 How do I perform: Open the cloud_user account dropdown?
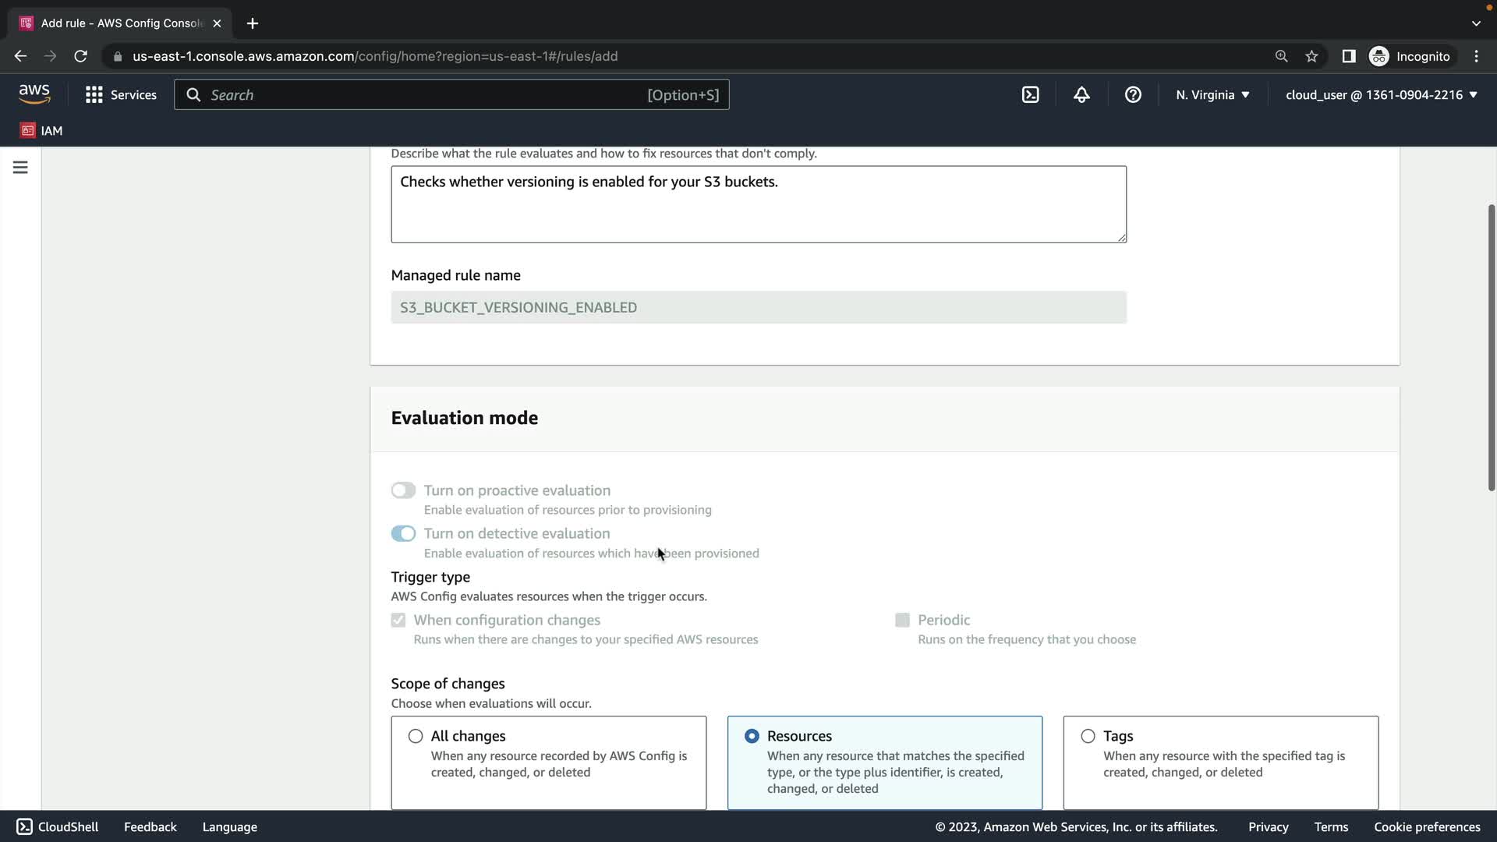1381,94
